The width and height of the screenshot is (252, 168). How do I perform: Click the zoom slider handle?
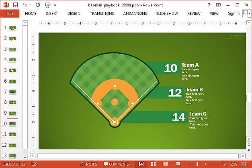point(197,164)
